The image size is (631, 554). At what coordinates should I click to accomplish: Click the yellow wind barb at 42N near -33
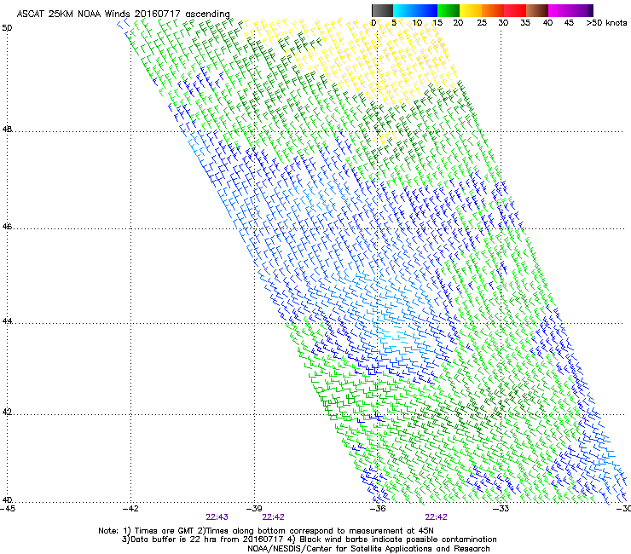pos(491,410)
